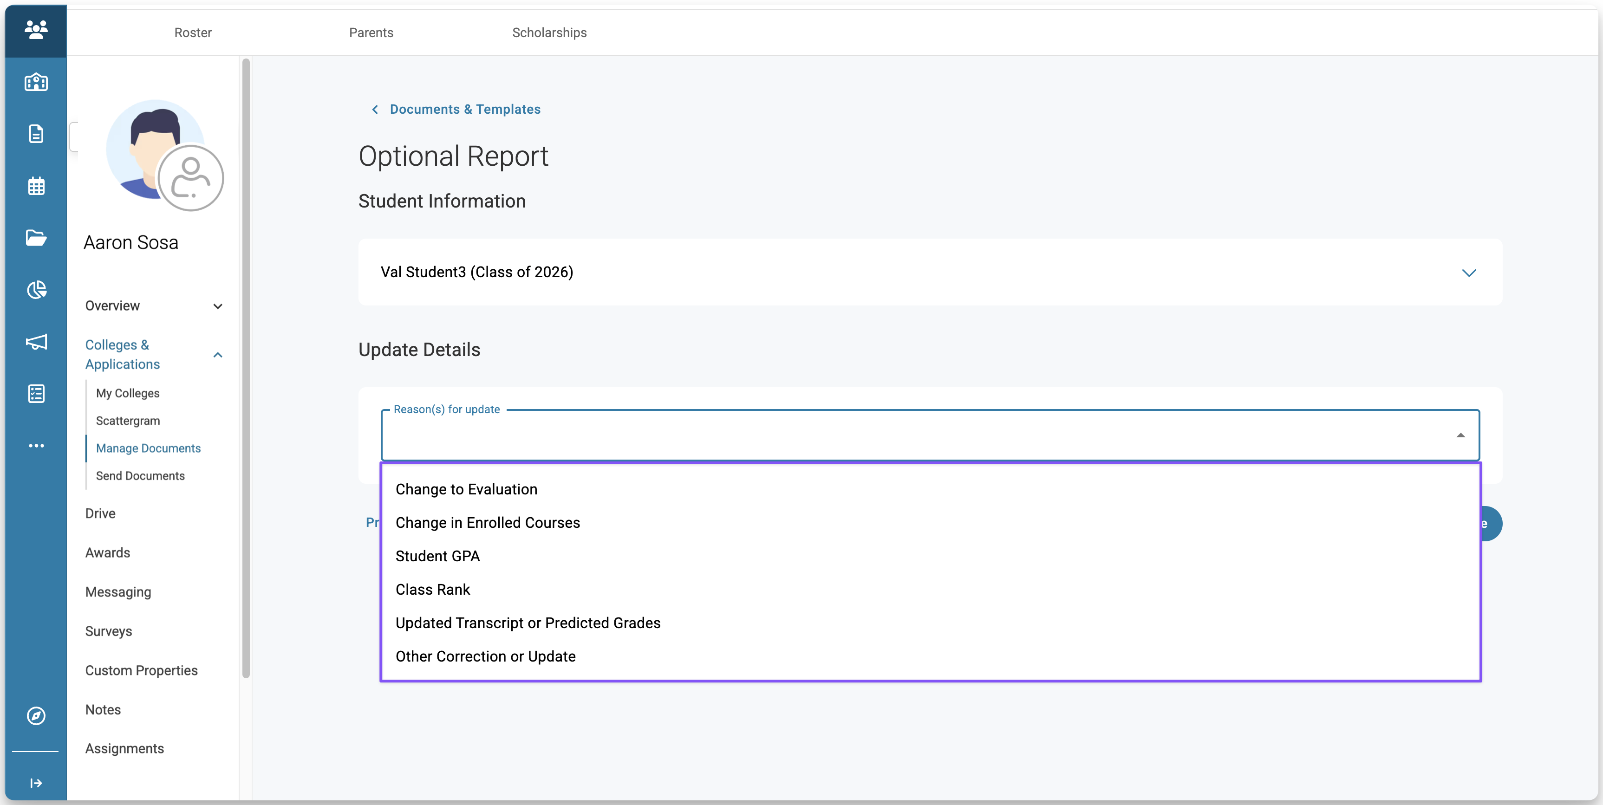Expand sidebar with the arrow icon
The height and width of the screenshot is (805, 1603).
(x=36, y=783)
